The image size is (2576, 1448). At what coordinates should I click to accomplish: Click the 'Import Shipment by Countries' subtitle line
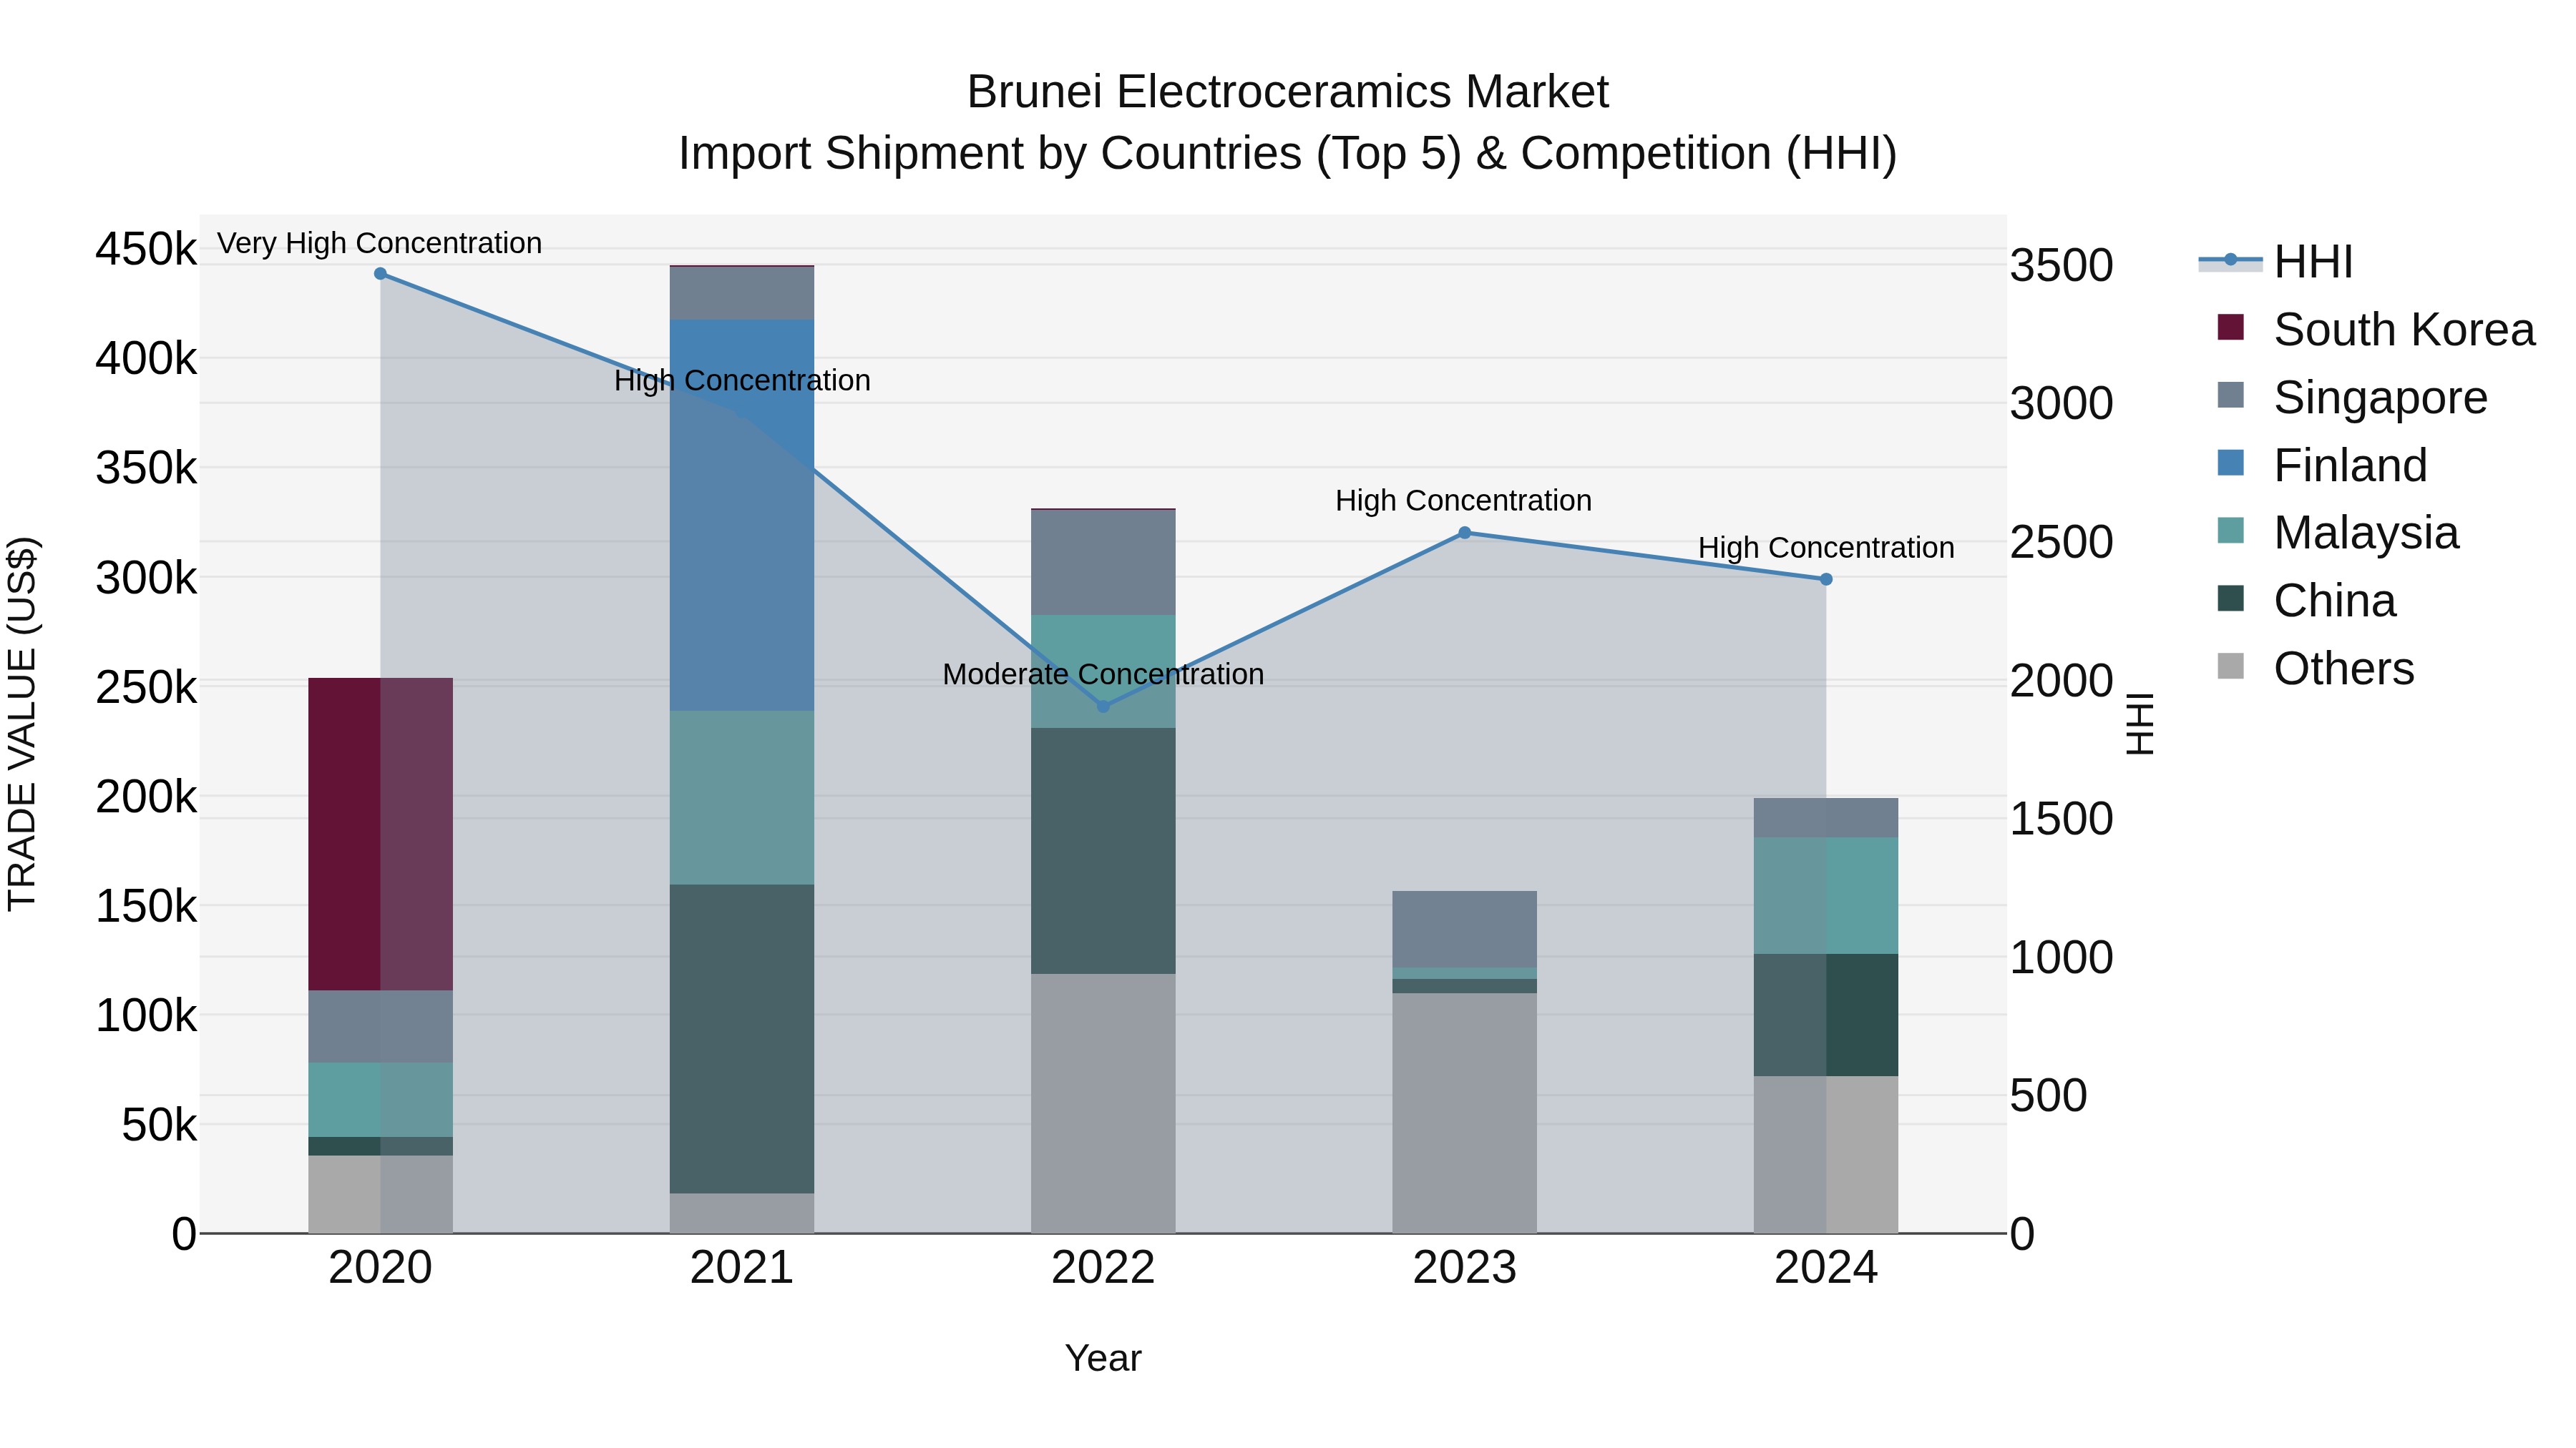pyautogui.click(x=1288, y=154)
